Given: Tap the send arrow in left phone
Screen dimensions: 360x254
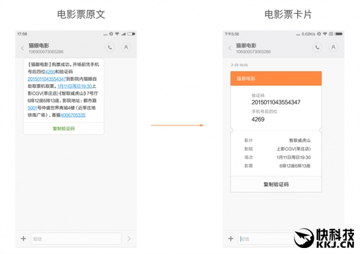Looking at the screenshot, I should [129, 238].
